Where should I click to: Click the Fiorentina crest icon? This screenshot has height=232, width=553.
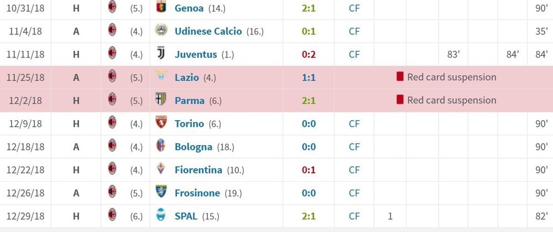(x=161, y=169)
